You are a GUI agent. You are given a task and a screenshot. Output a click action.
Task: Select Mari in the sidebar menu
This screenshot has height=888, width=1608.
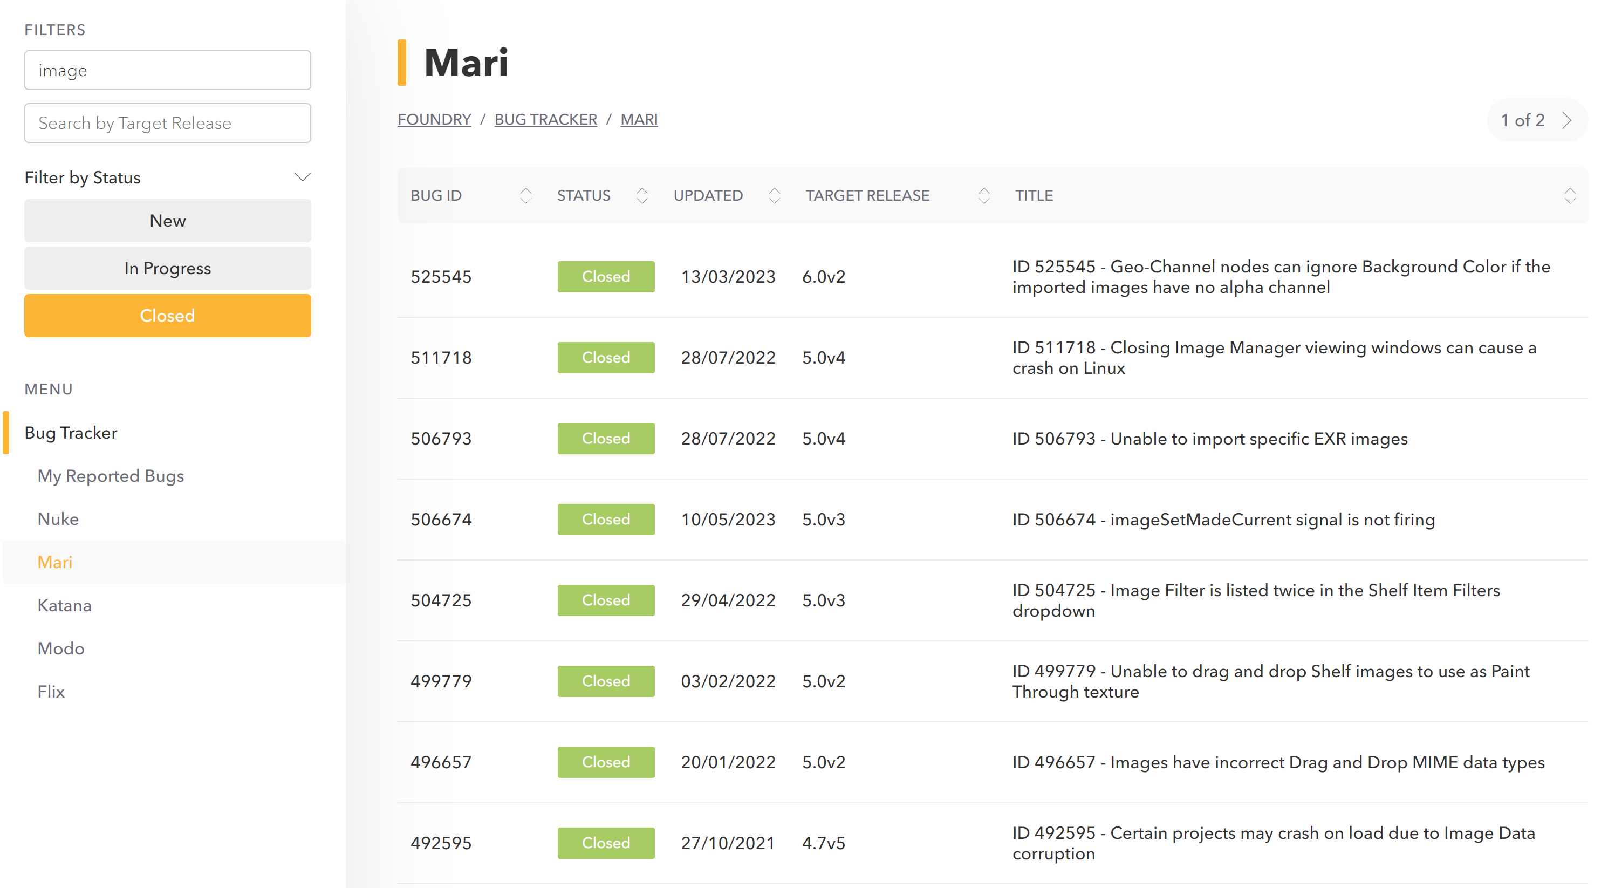point(55,562)
